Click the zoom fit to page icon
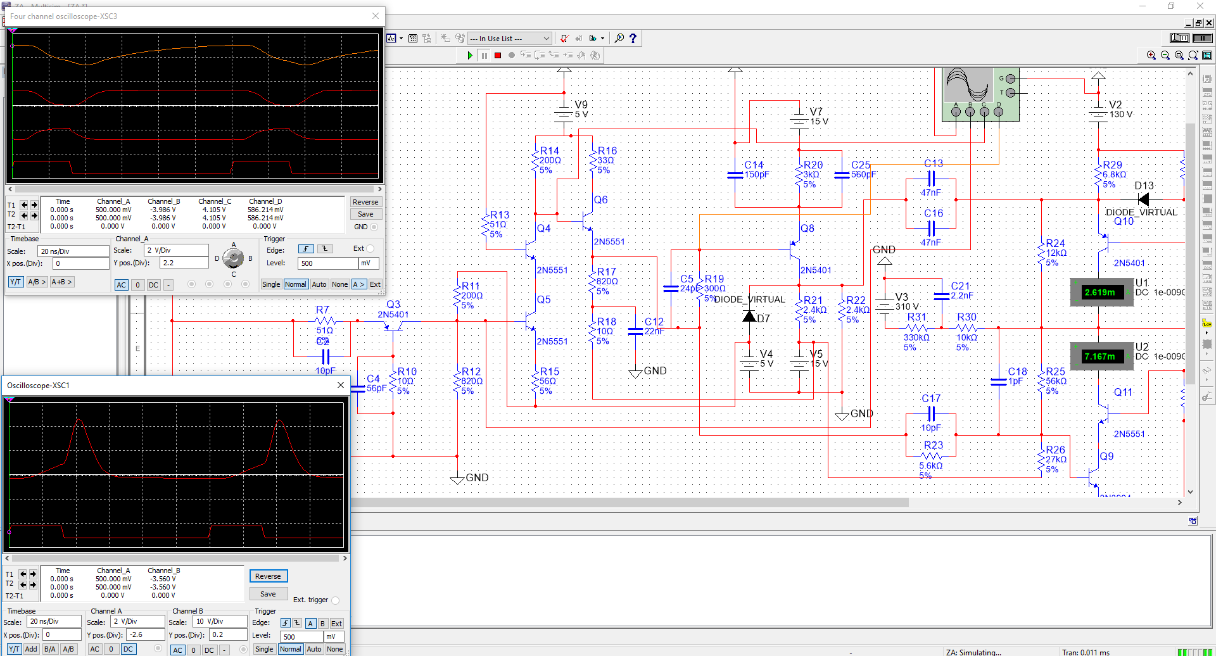This screenshot has width=1216, height=656. 1193,56
